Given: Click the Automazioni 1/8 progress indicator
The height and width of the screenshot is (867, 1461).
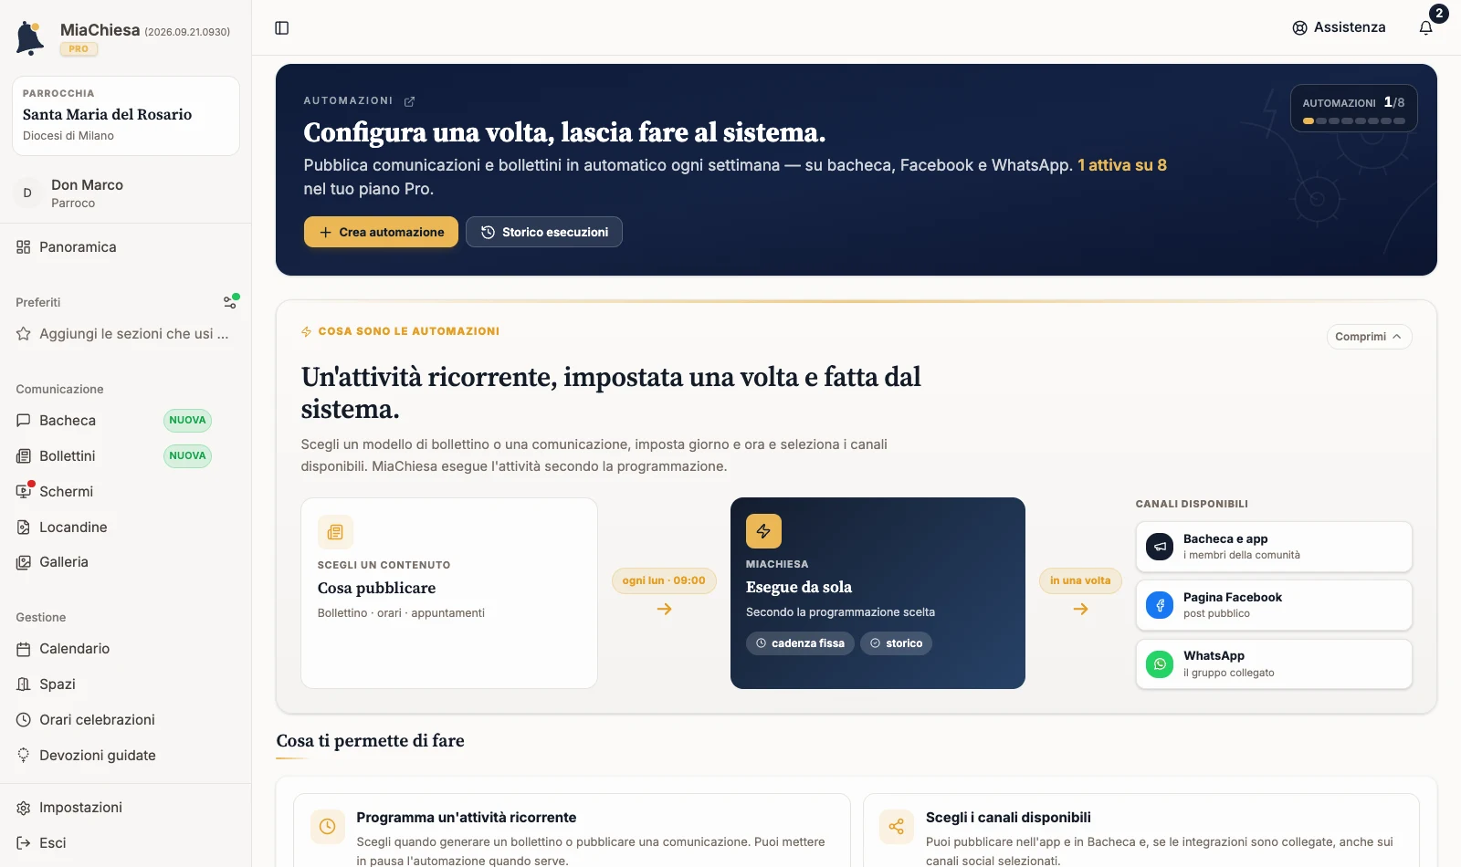Looking at the screenshot, I should (1353, 109).
